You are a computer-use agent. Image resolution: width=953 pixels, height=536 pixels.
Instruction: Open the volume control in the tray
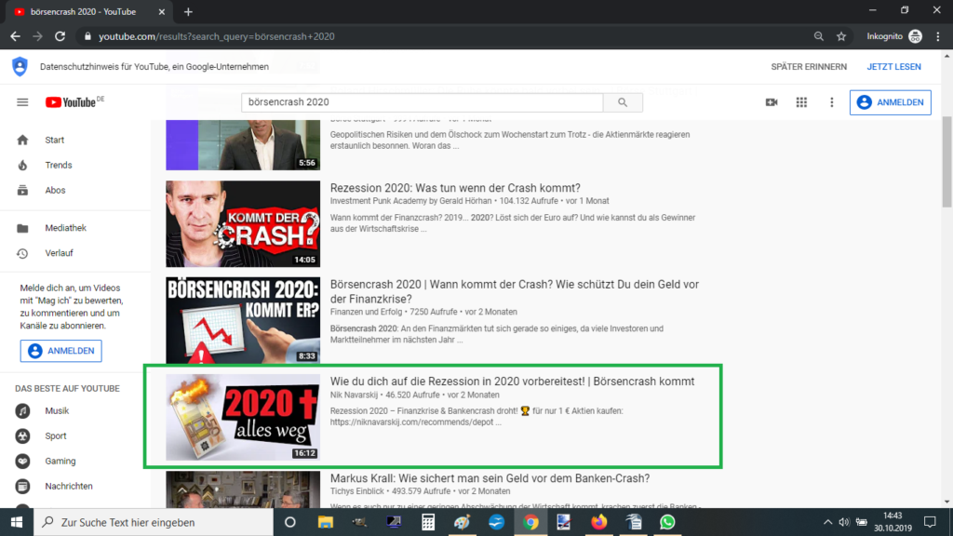click(843, 522)
